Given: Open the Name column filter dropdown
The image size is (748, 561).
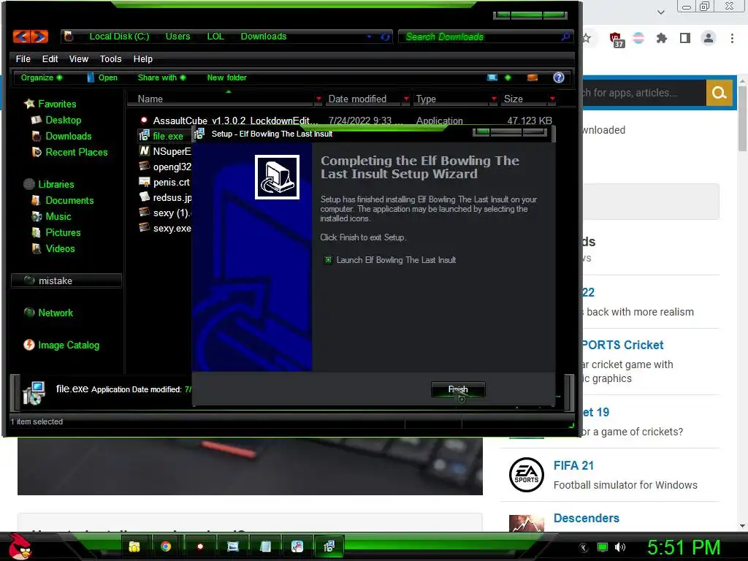Looking at the screenshot, I should click(318, 99).
